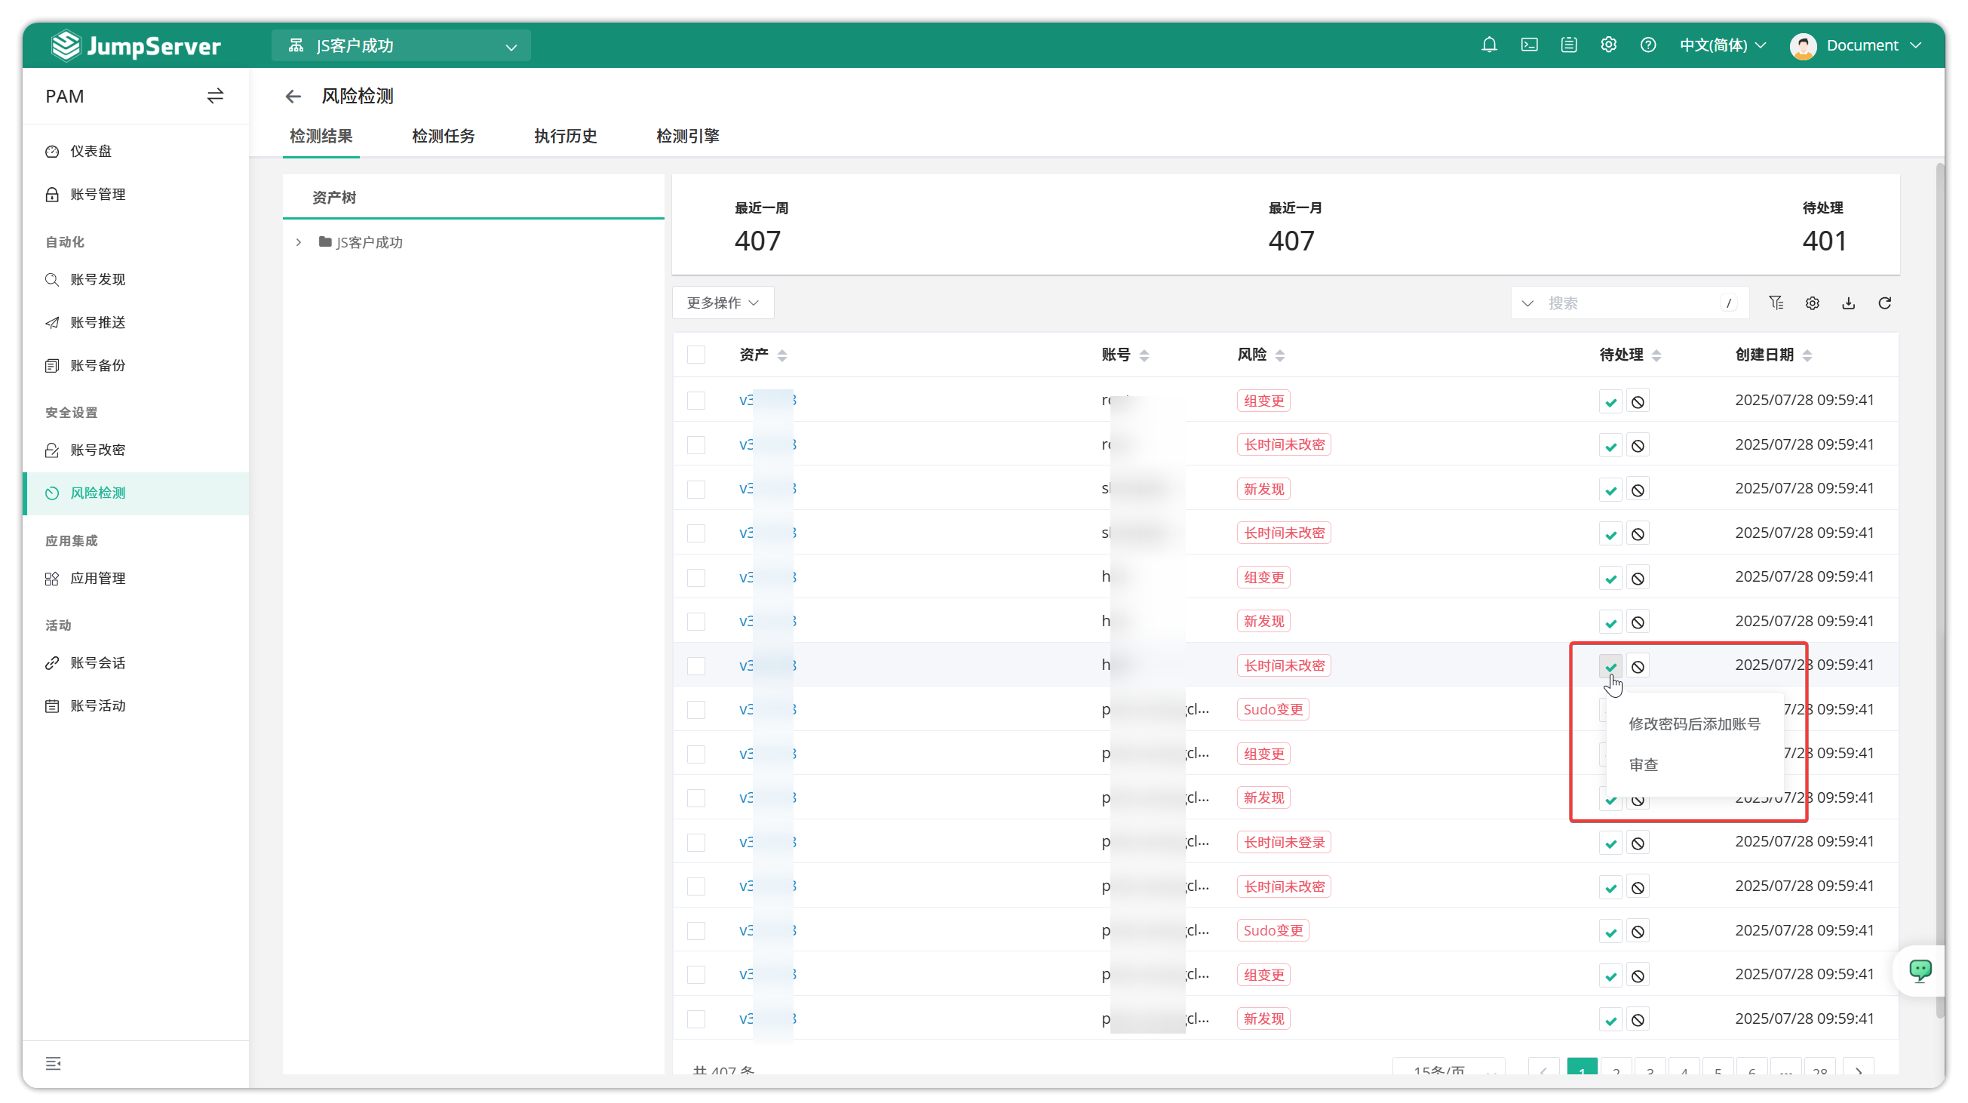This screenshot has width=1968, height=1103.
Task: Switch to the 检测任务 tab
Action: pos(443,136)
